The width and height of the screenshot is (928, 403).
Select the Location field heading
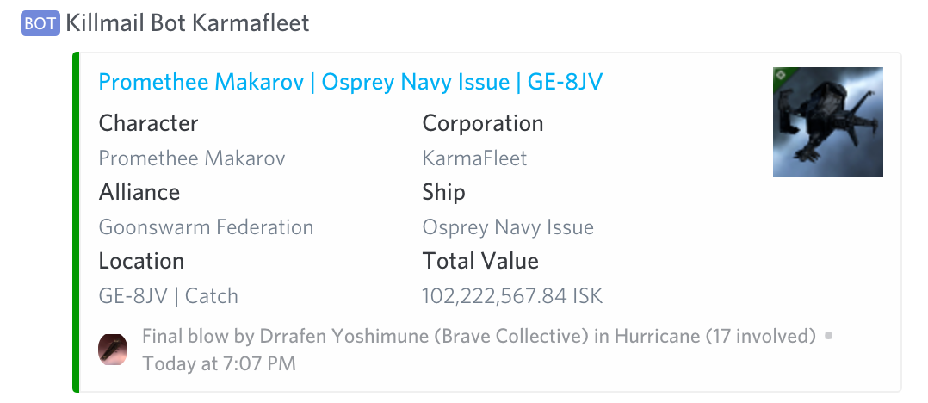pos(141,261)
